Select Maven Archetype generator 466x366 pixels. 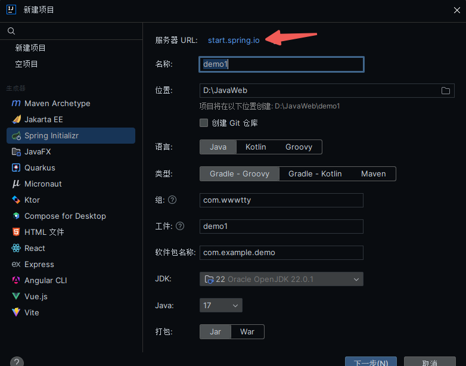coord(71,104)
